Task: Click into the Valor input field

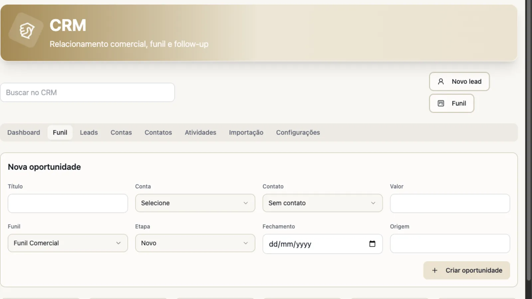Action: click(x=450, y=203)
